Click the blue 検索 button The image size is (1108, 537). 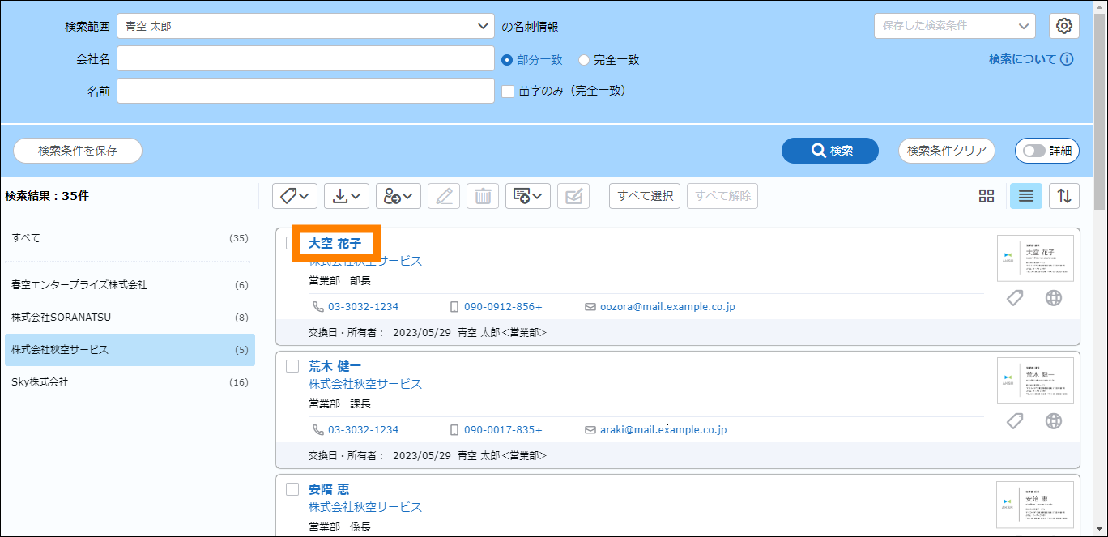point(830,151)
